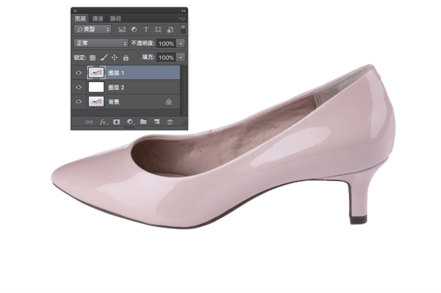The width and height of the screenshot is (441, 293).
Task: Select the 图层 1 thumbnail
Action: (96, 73)
